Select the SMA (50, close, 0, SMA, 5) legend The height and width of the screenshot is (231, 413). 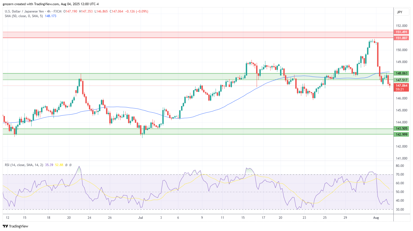tap(24, 16)
